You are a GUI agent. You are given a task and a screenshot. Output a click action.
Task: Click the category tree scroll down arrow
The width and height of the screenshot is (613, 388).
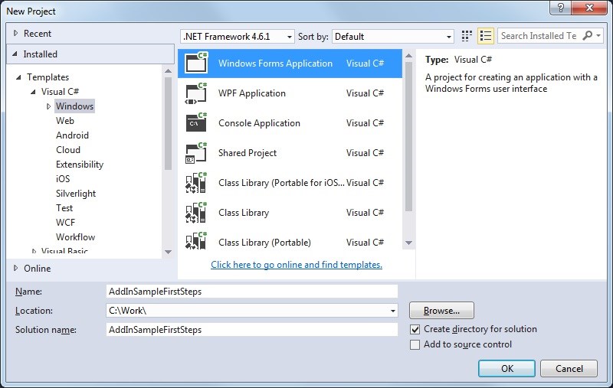point(168,252)
